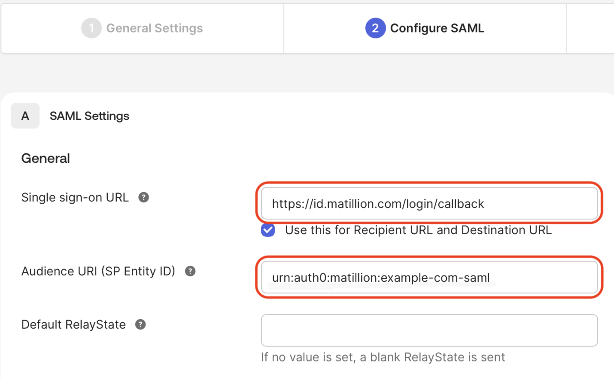Click the General Settings step icon
The width and height of the screenshot is (614, 379).
91,28
